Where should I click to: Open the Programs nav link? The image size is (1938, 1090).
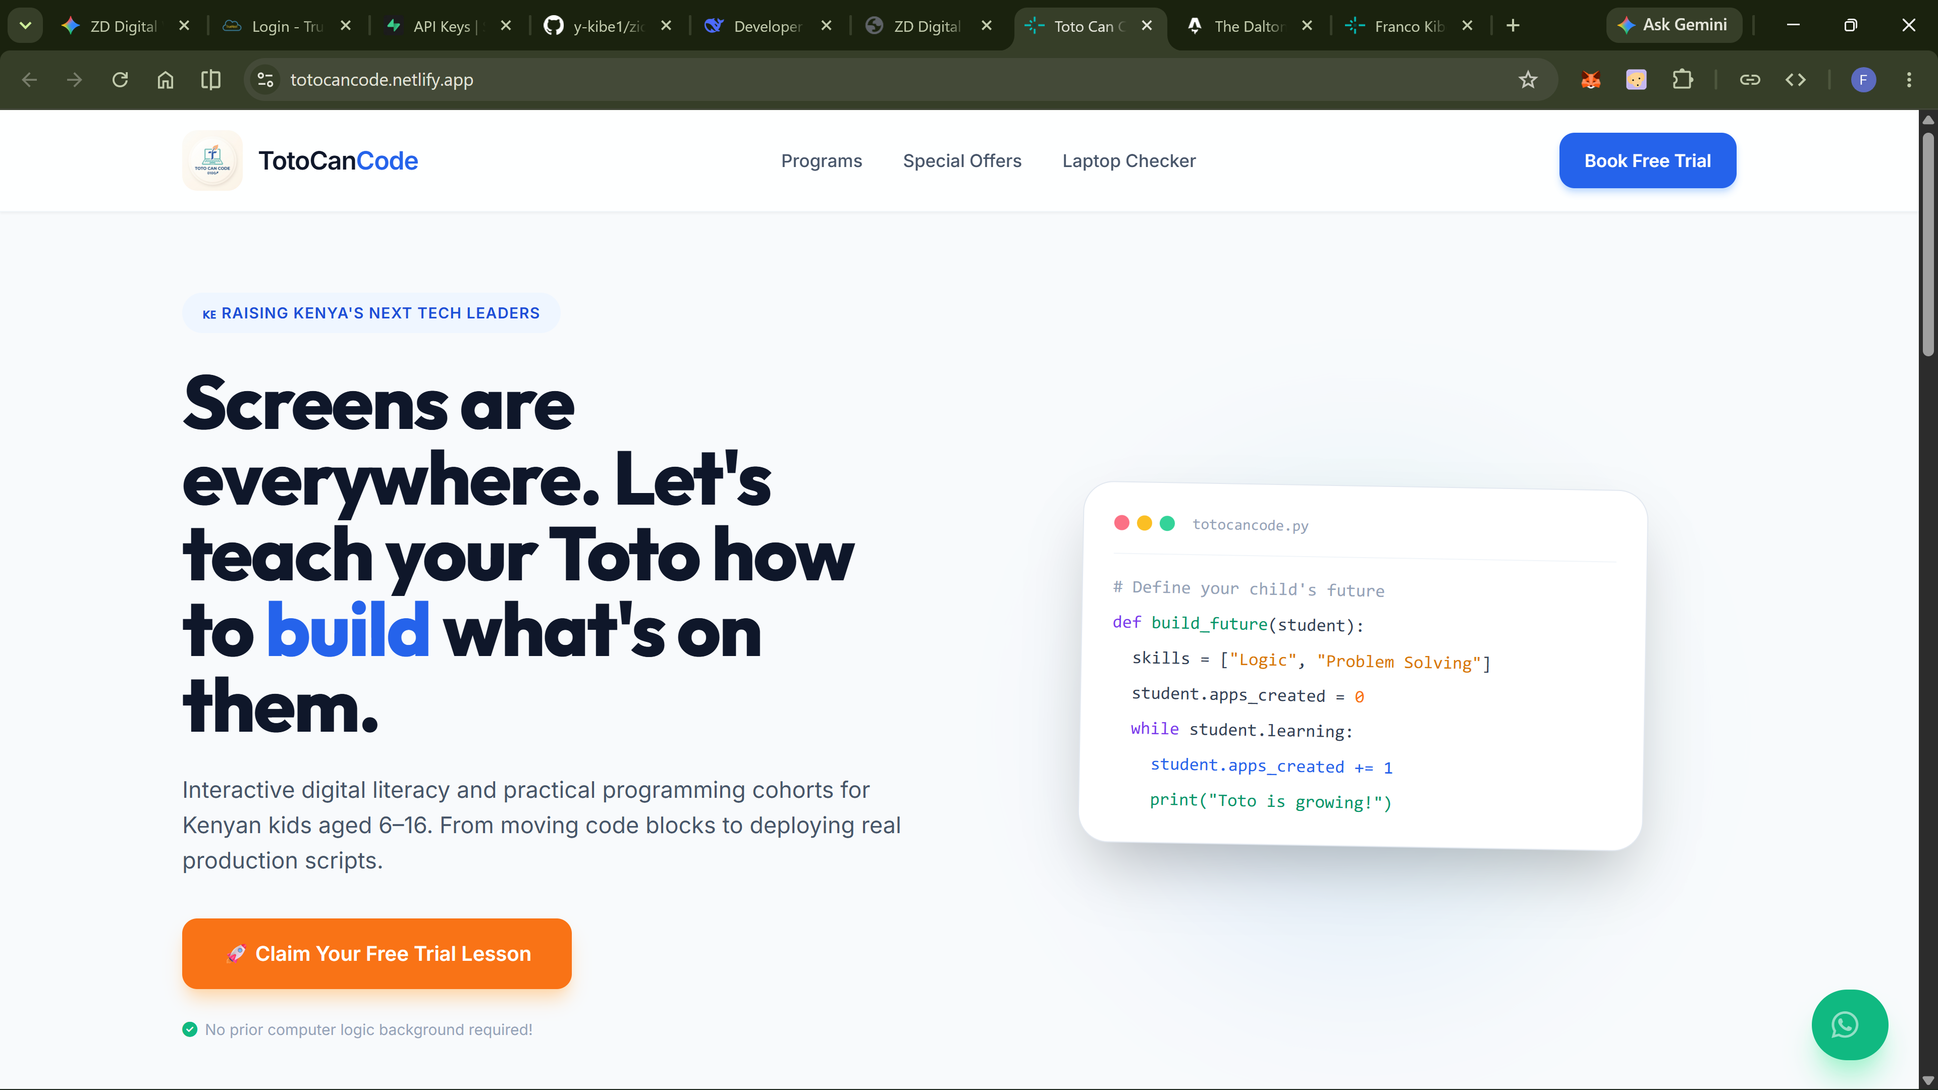[x=822, y=161]
